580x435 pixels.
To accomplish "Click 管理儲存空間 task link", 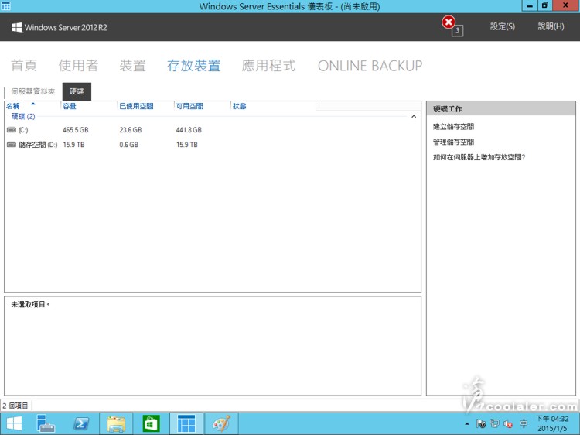I will [x=453, y=142].
